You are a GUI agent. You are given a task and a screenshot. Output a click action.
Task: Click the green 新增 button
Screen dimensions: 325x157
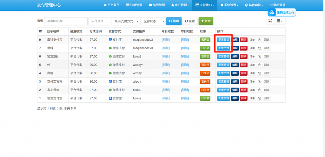coord(206,21)
